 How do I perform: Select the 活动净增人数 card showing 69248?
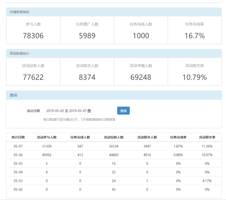coord(141,72)
